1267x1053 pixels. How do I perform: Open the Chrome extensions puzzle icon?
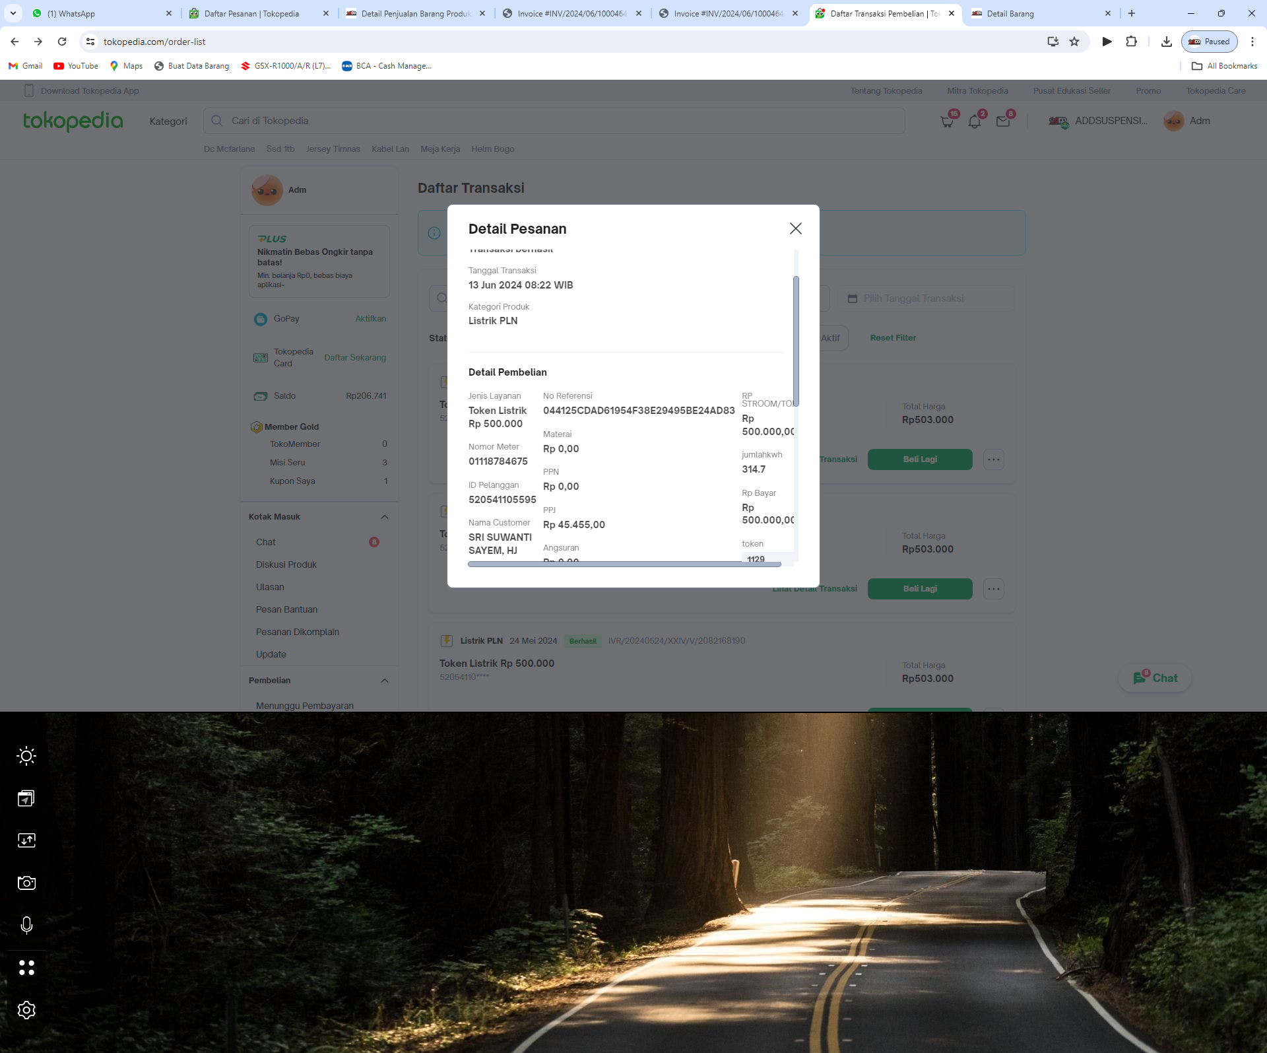[x=1131, y=42]
